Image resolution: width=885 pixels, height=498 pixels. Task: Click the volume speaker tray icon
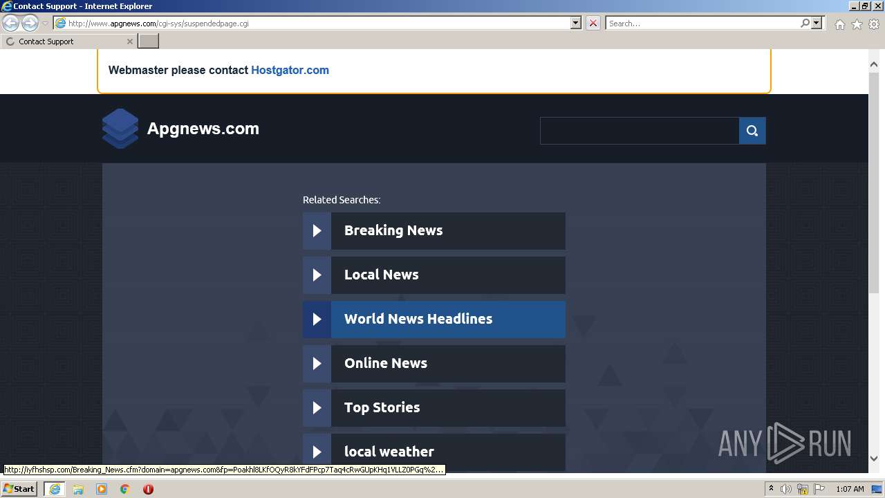(786, 489)
